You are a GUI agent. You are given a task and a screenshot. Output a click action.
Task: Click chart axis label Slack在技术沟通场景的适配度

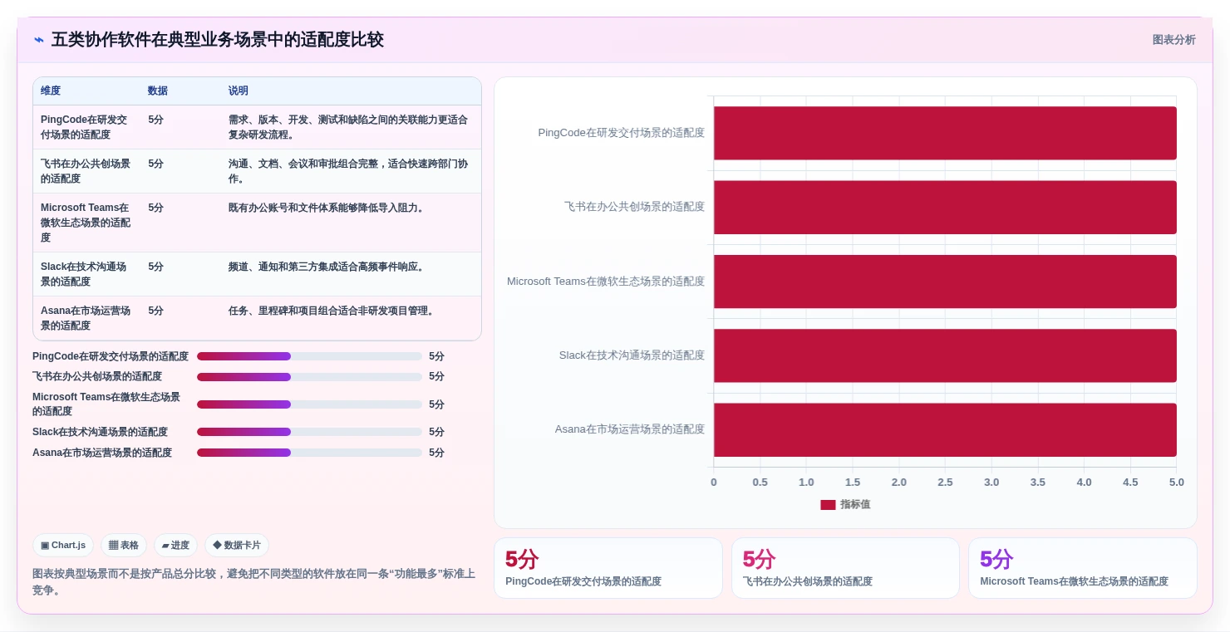[632, 355]
